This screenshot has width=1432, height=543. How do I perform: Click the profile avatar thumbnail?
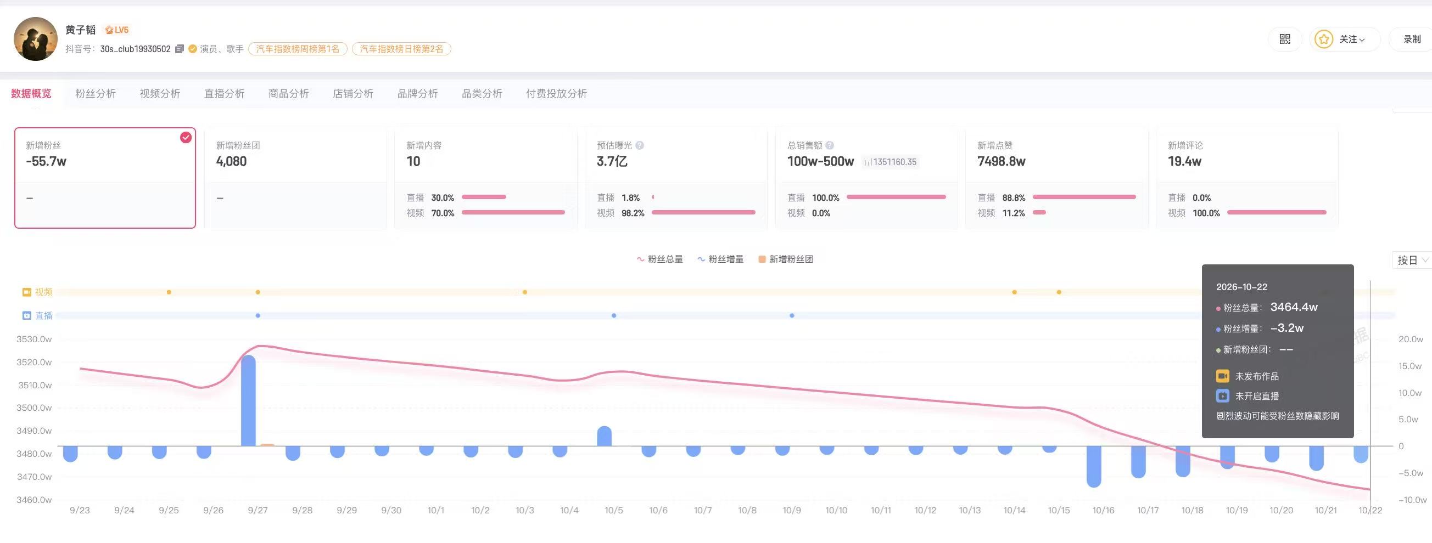click(x=36, y=39)
